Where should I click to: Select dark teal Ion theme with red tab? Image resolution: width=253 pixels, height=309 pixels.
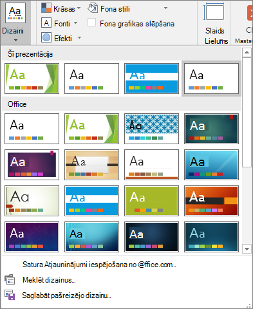tap(211, 129)
